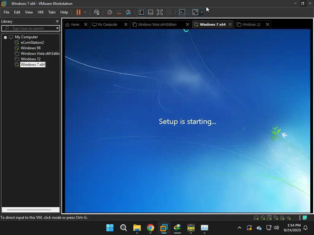Close the Windows Vista x64 Edition tab
314x235 pixels.
(x=187, y=24)
